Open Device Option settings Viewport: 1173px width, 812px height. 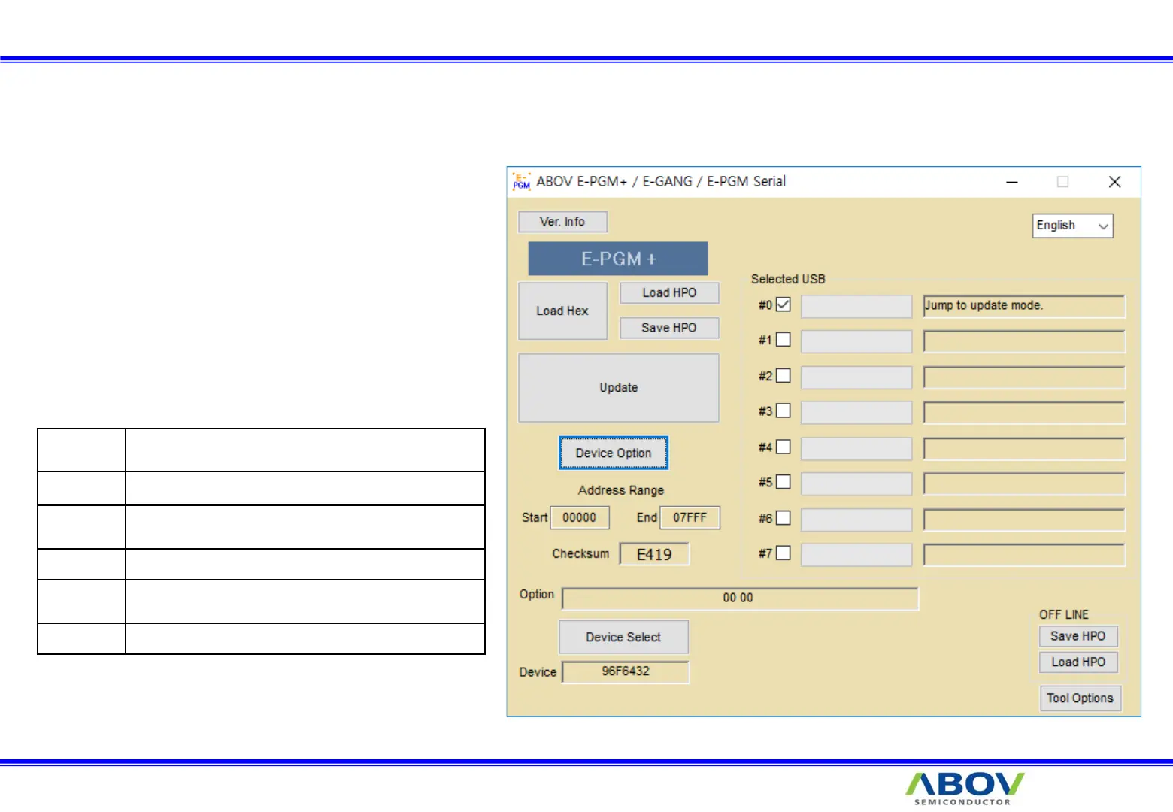(614, 453)
